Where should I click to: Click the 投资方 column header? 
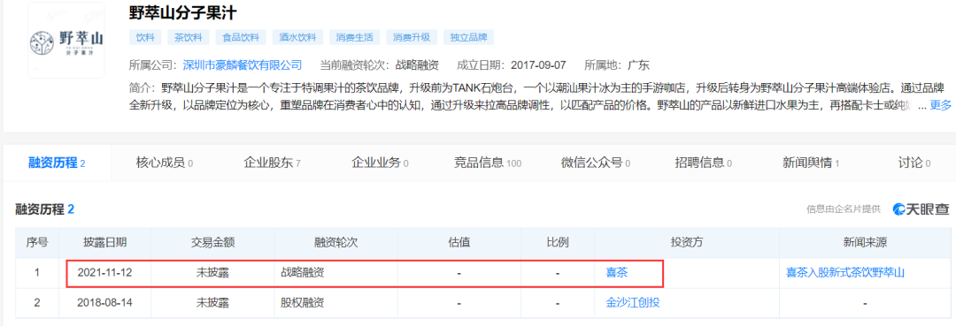coord(687,243)
